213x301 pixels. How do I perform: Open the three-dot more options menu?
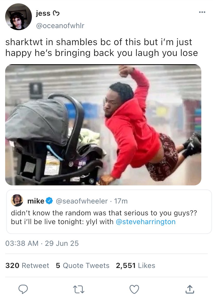[x=202, y=12]
